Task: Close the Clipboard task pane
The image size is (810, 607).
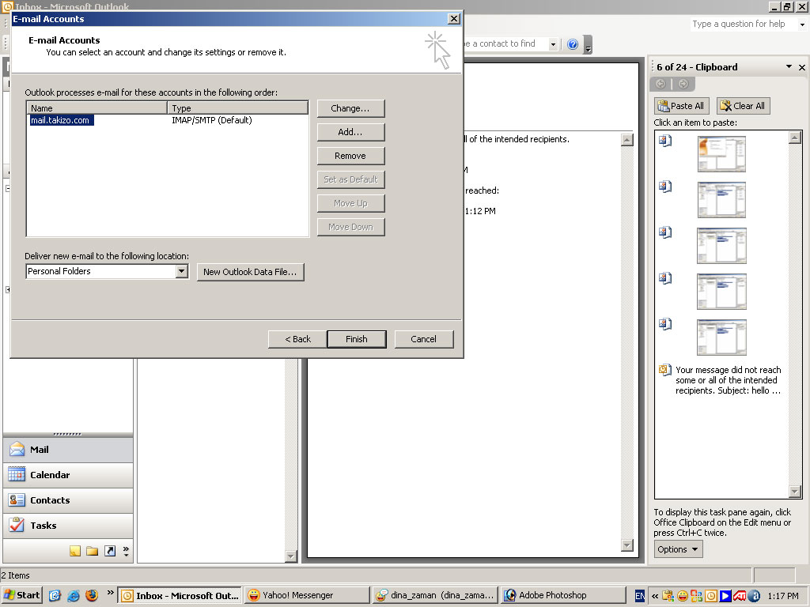Action: [x=802, y=67]
